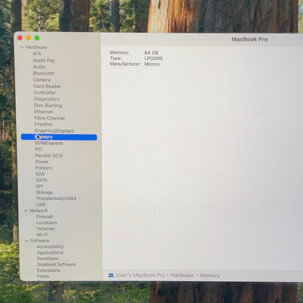This screenshot has height=303, width=303.
Task: Select Apple Pay in the Hardware list
Action: tap(44, 60)
